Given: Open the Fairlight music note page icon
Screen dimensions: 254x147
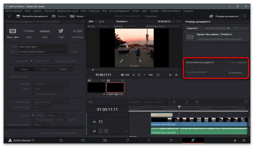Looking at the screenshot, I should 171,140.
